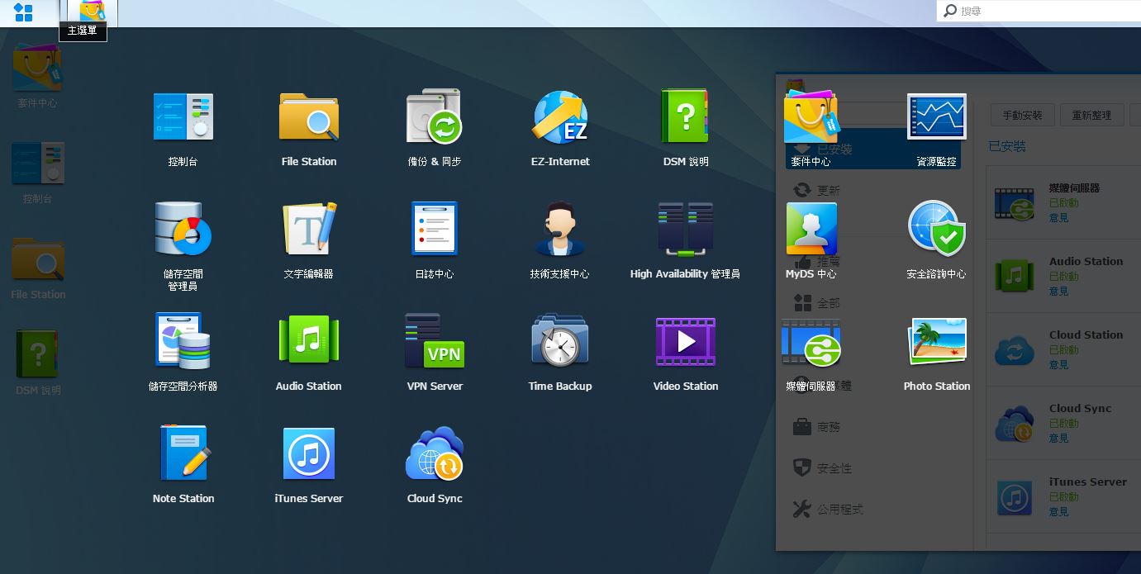Open the Video Station app
This screenshot has width=1141, height=574.
tap(686, 353)
